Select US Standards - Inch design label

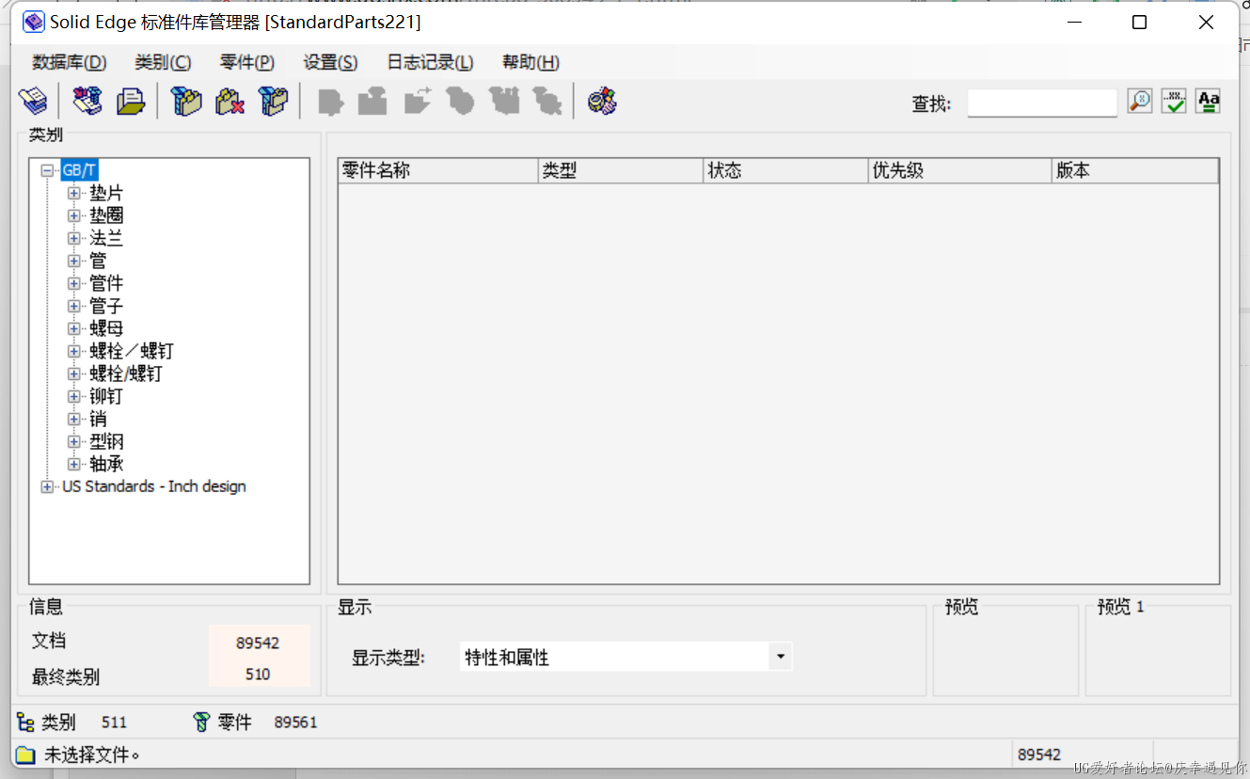click(154, 487)
